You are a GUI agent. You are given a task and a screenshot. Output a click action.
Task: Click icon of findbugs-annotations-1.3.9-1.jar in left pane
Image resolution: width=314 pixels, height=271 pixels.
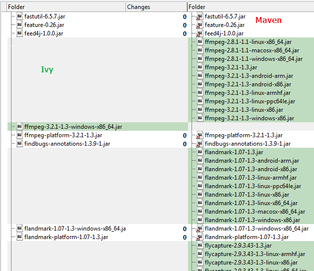(x=19, y=144)
